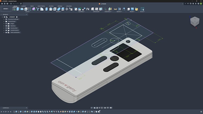The height and width of the screenshot is (114, 203).
Task: Select the Insert Canvas image tool
Action: [x=132, y=9]
